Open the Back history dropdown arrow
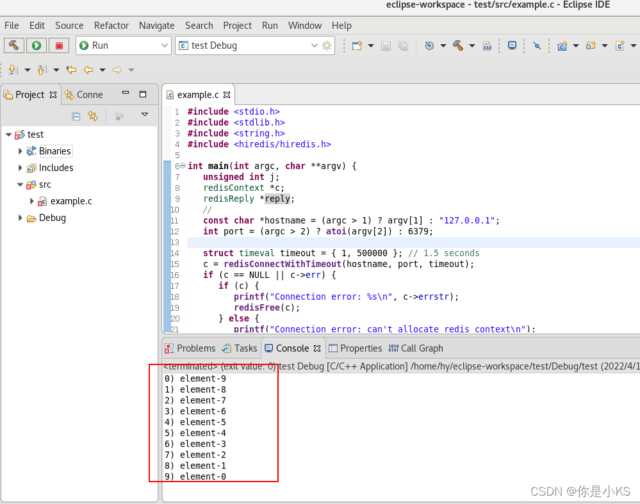The width and height of the screenshot is (640, 504). pyautogui.click(x=103, y=70)
